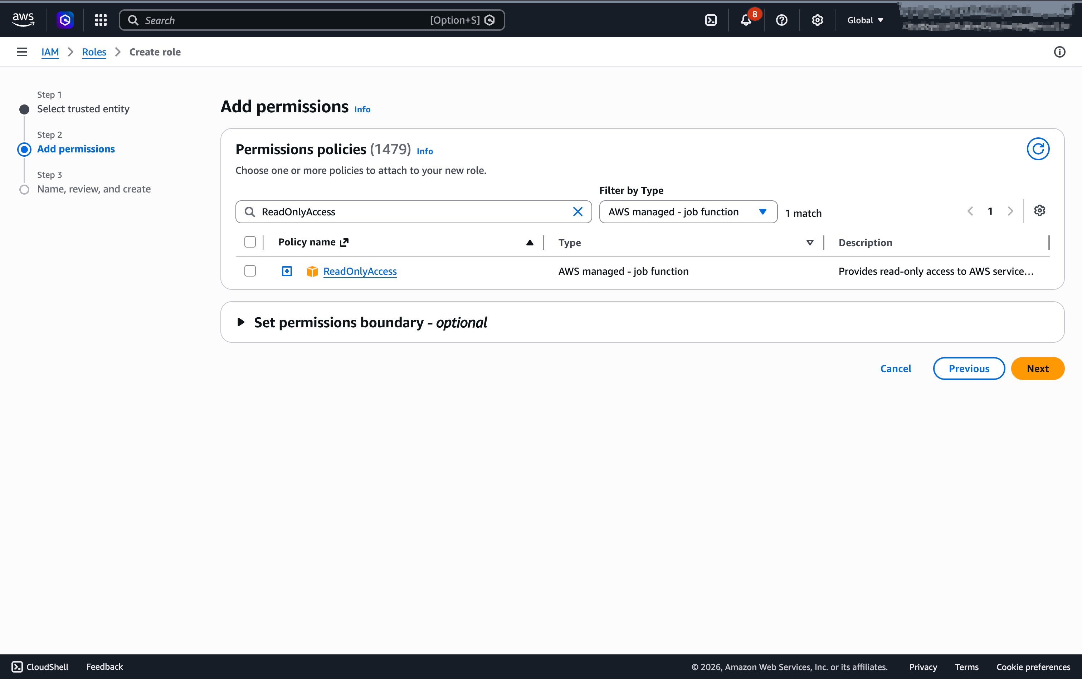This screenshot has width=1082, height=679.
Task: Go to previous page of policies
Action: (x=970, y=211)
